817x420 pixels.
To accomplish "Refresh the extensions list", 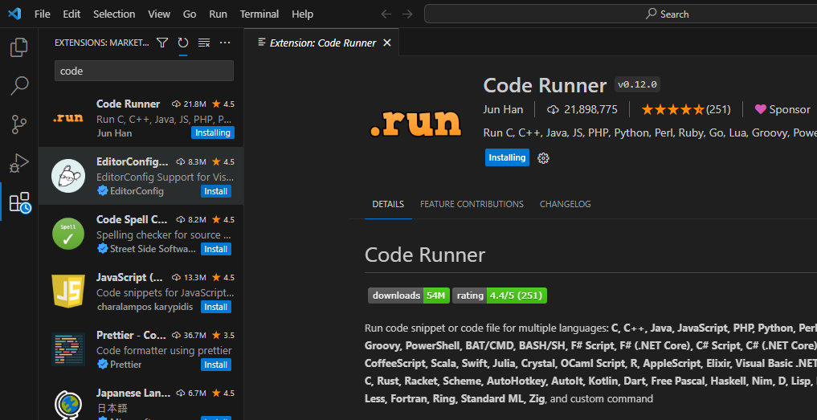I will pyautogui.click(x=183, y=43).
